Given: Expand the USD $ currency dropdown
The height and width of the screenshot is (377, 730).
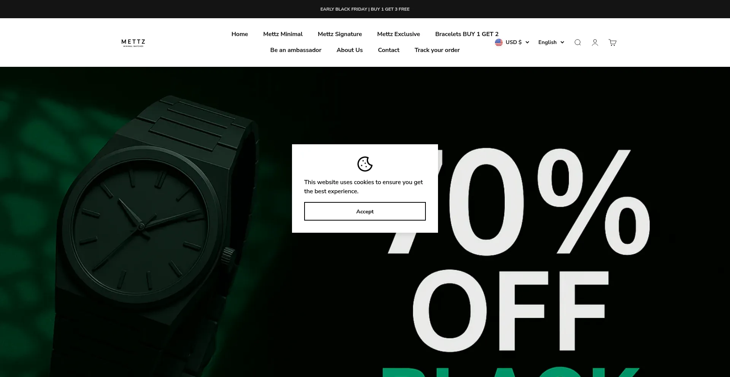Looking at the screenshot, I should (x=512, y=42).
